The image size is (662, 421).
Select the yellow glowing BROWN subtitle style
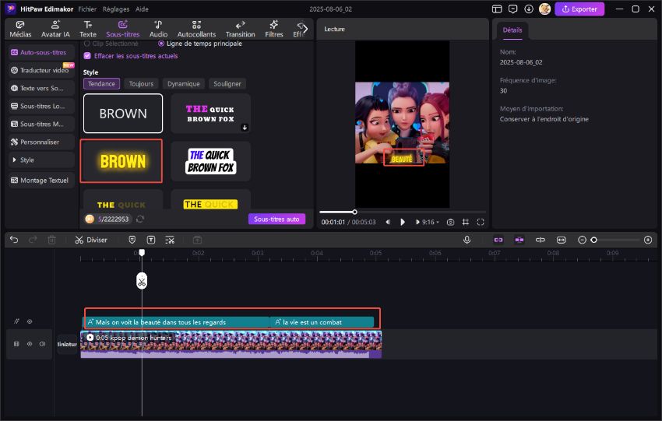pyautogui.click(x=121, y=161)
